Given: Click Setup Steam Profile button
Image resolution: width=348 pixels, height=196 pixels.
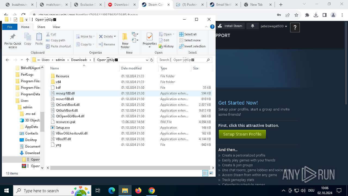Looking at the screenshot, I should [x=242, y=134].
